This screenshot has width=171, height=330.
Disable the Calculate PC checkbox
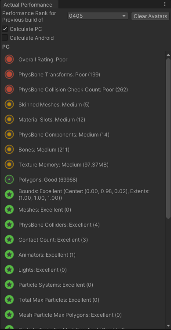(x=5, y=29)
